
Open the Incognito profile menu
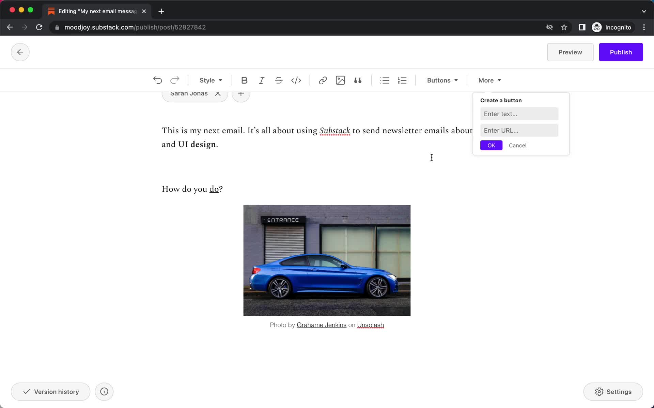[x=612, y=27]
